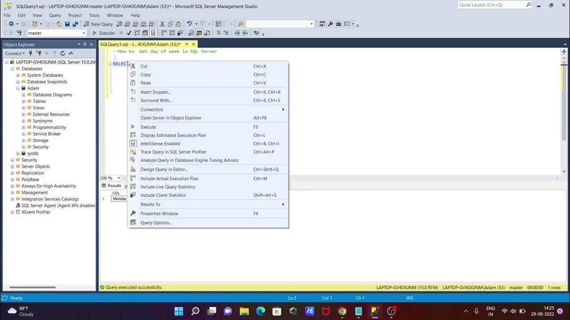
Task: Pin the Object Explorer panel
Action: click(x=85, y=44)
